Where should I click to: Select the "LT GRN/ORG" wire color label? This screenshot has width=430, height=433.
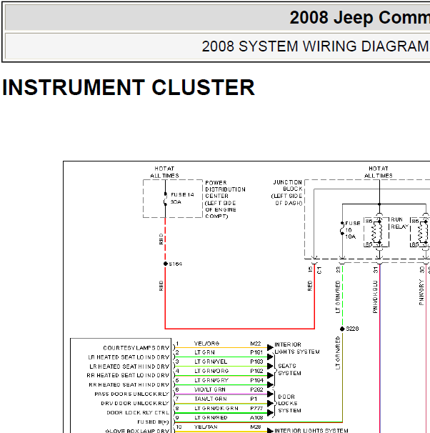(x=211, y=371)
